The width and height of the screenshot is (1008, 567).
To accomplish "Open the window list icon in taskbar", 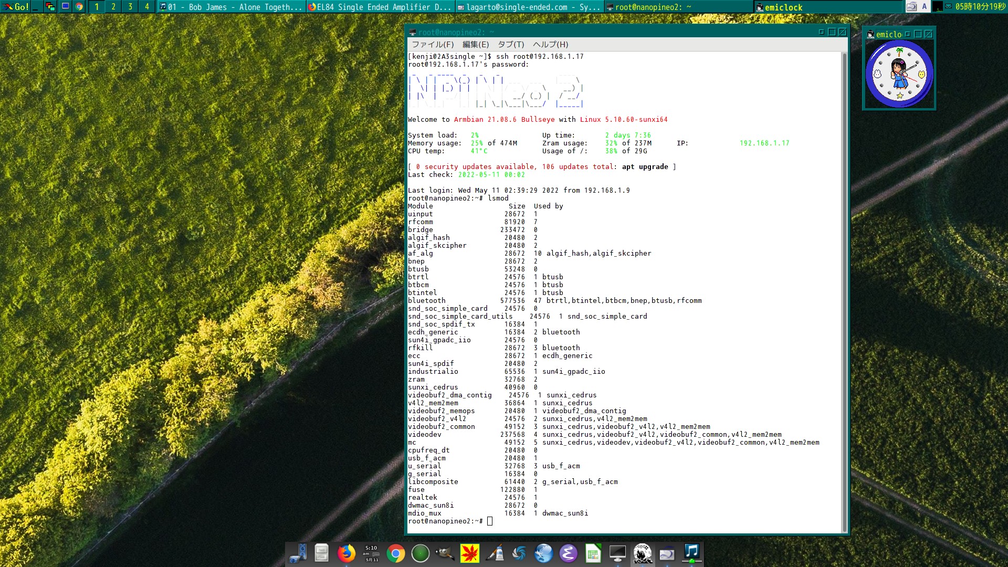I will tap(50, 7).
